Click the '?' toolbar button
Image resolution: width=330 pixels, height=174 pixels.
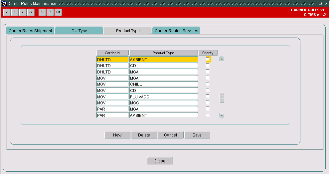(x=50, y=12)
